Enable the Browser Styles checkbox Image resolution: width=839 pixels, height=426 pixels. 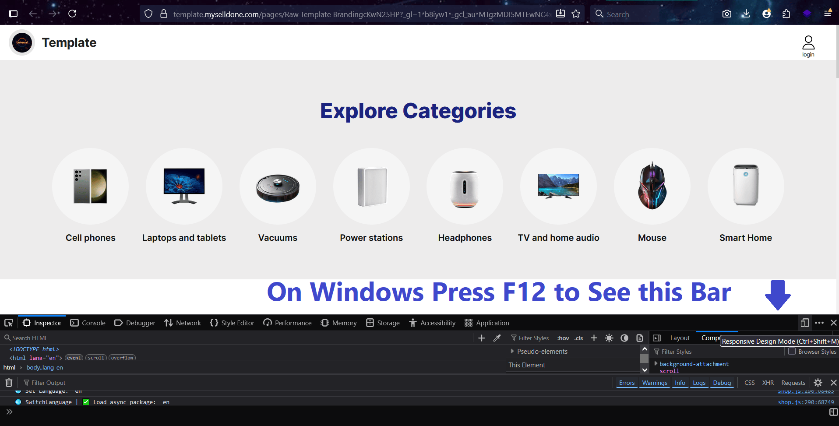coord(792,351)
